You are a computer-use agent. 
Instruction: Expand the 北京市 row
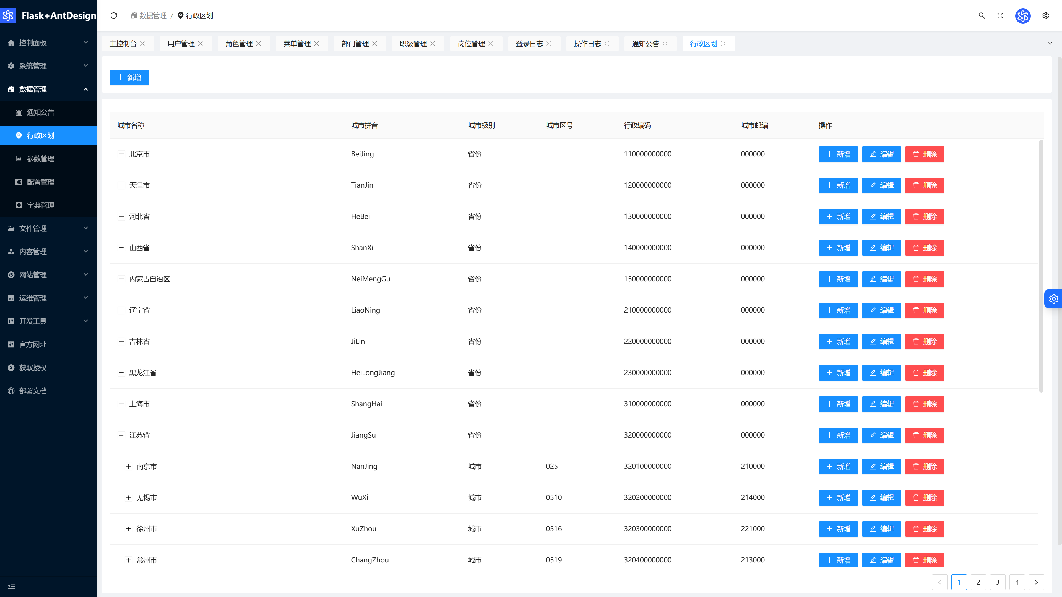121,154
